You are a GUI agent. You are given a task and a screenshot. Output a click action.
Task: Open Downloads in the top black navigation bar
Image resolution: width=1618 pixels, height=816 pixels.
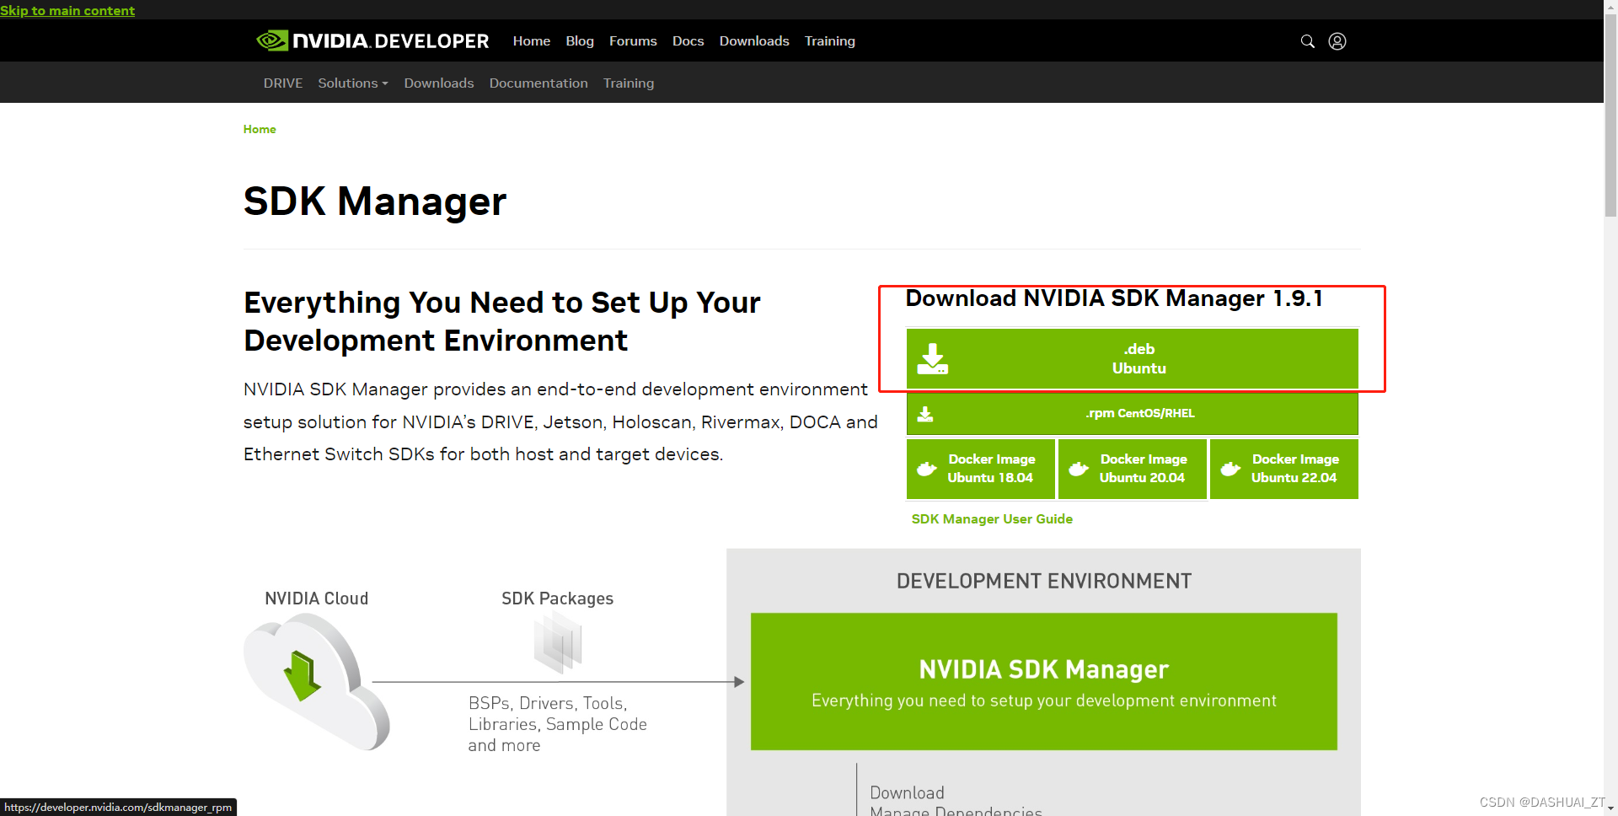pos(754,40)
